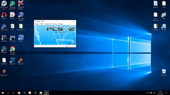
Task: Open the taskbar clock and date
Action: [160, 93]
